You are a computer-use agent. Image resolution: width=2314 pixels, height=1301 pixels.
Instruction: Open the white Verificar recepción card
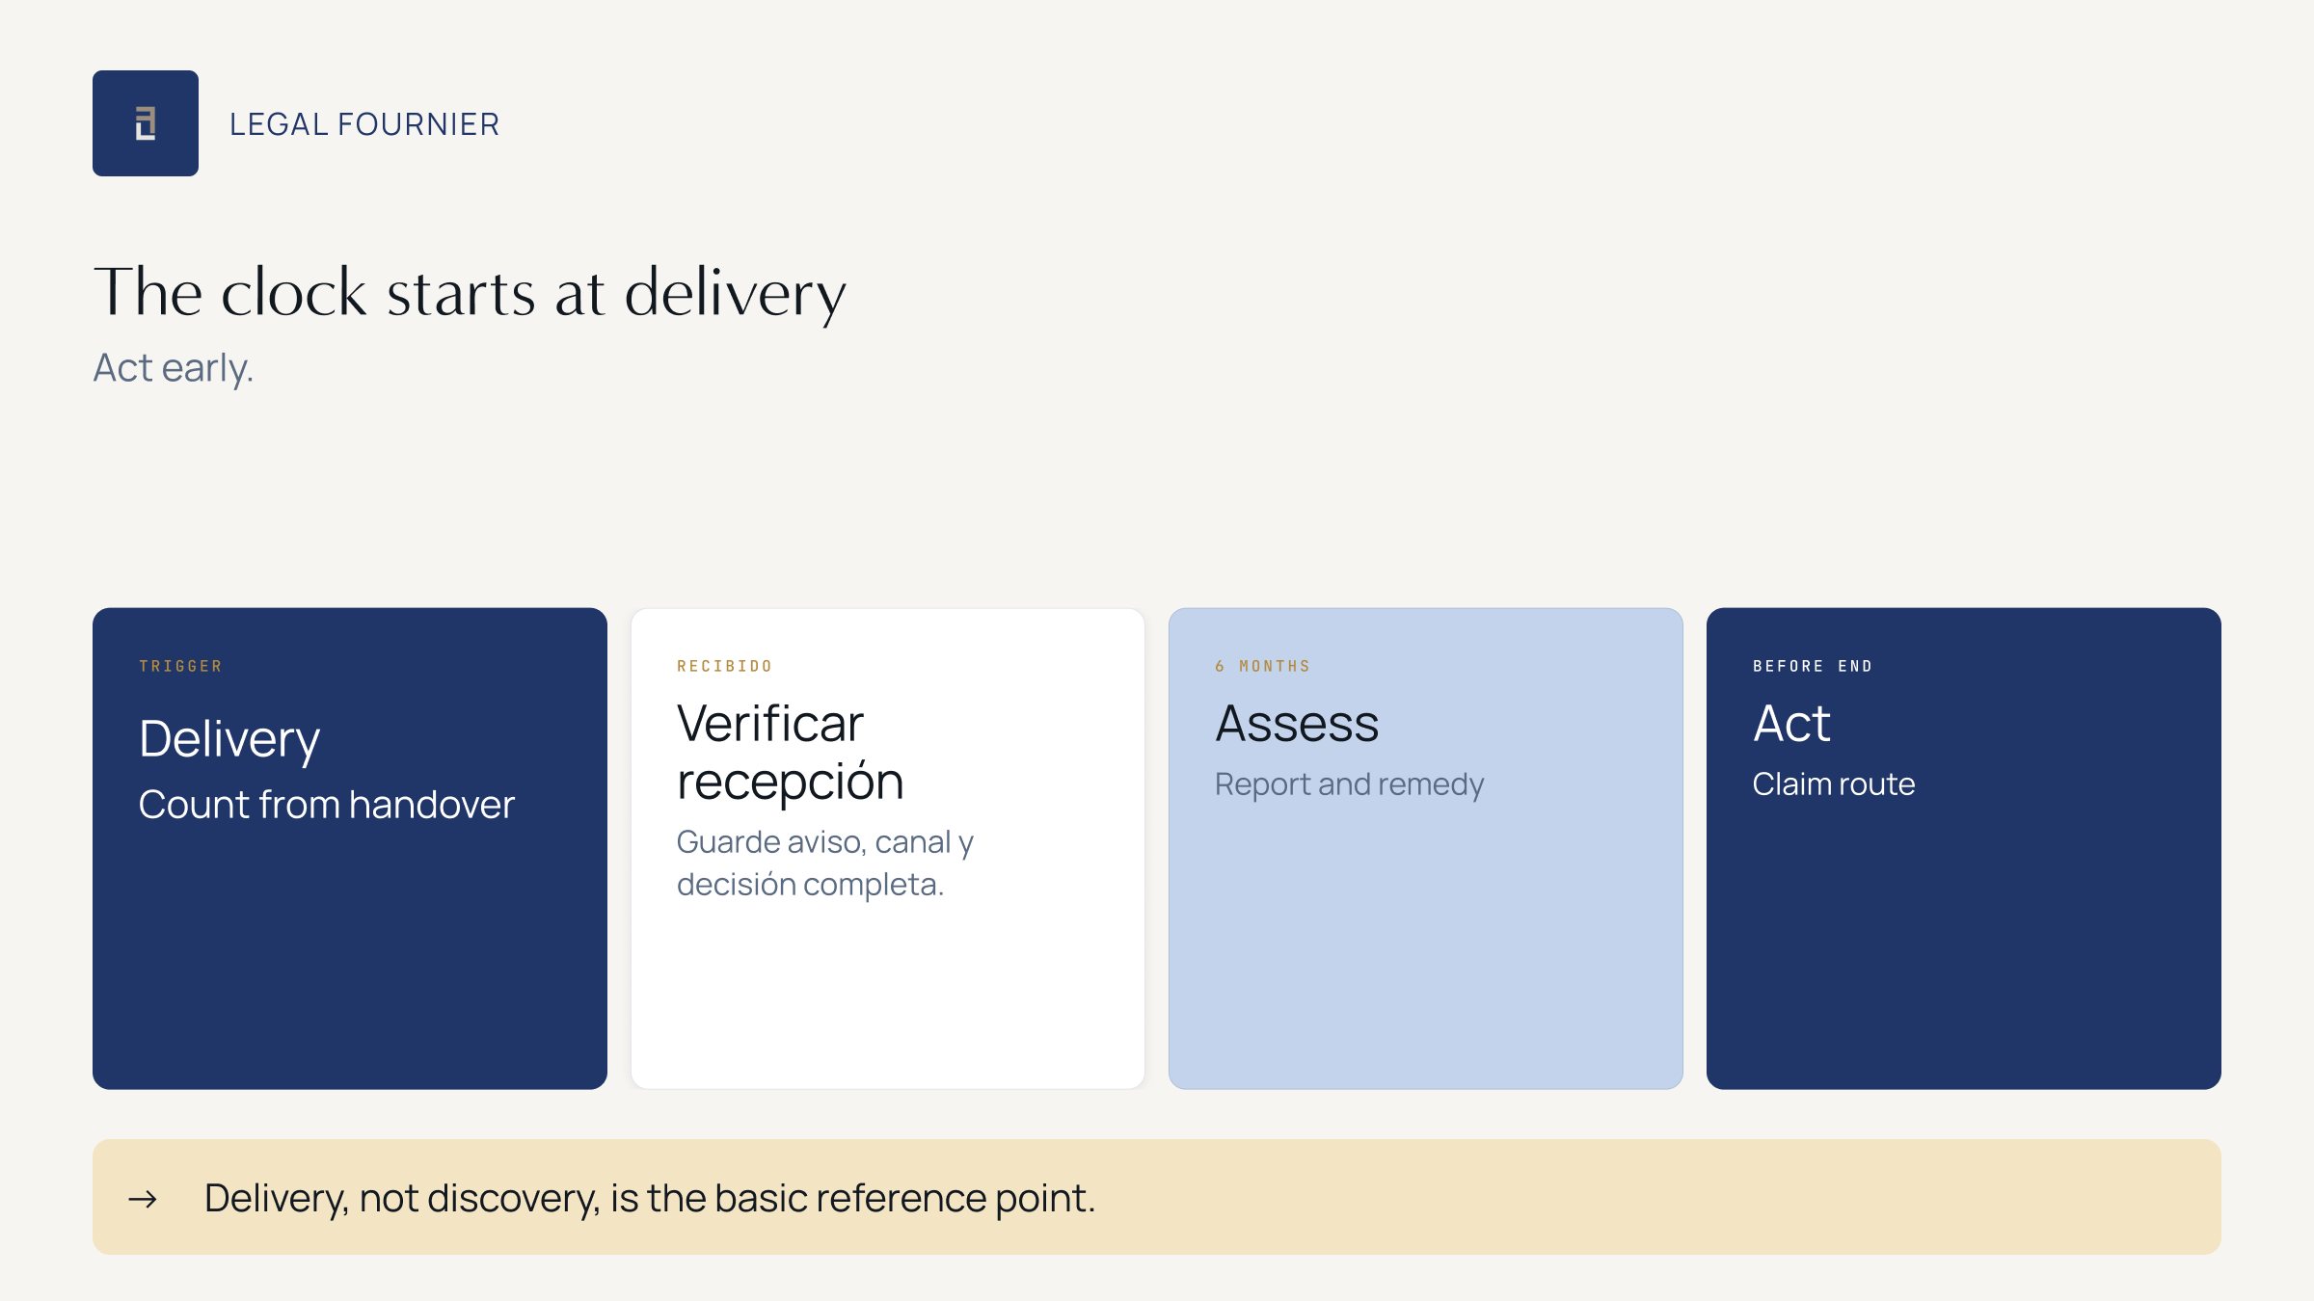[888, 848]
